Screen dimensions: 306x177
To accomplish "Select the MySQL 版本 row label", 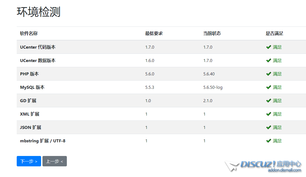I will point(32,87).
